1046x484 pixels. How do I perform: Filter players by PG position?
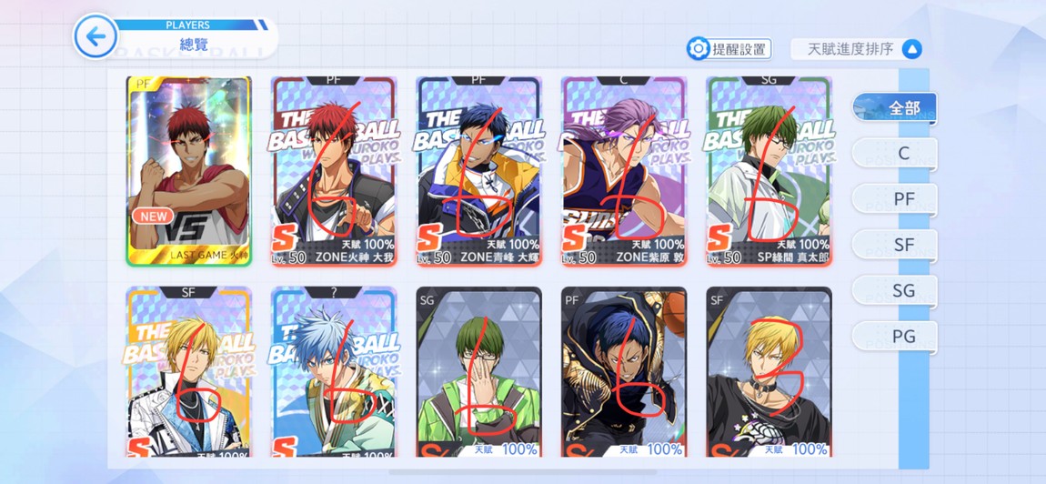coord(895,337)
